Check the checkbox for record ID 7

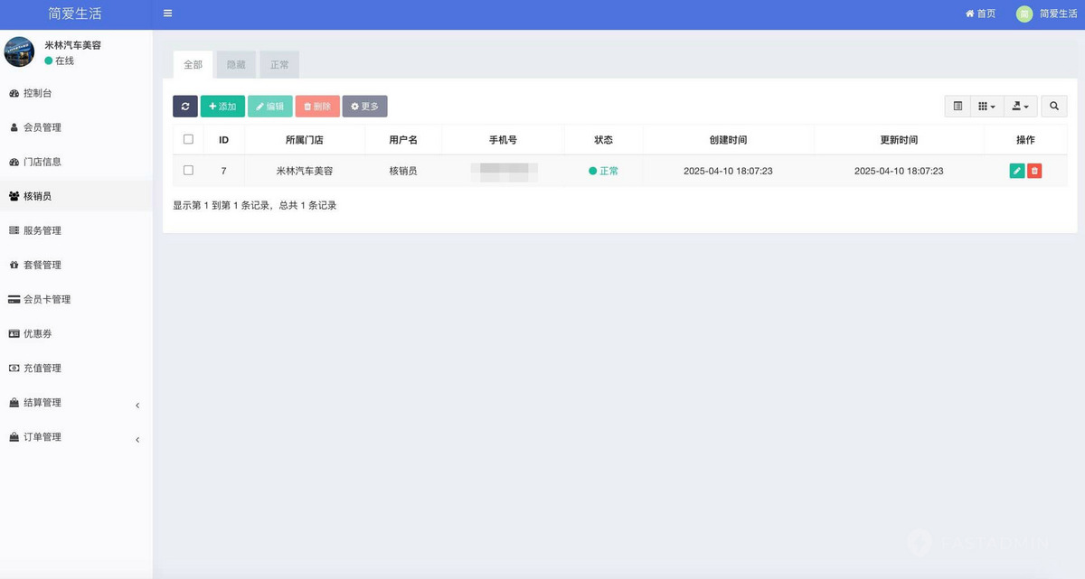(x=188, y=171)
